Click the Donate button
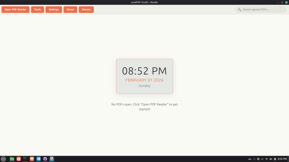 (x=86, y=9)
